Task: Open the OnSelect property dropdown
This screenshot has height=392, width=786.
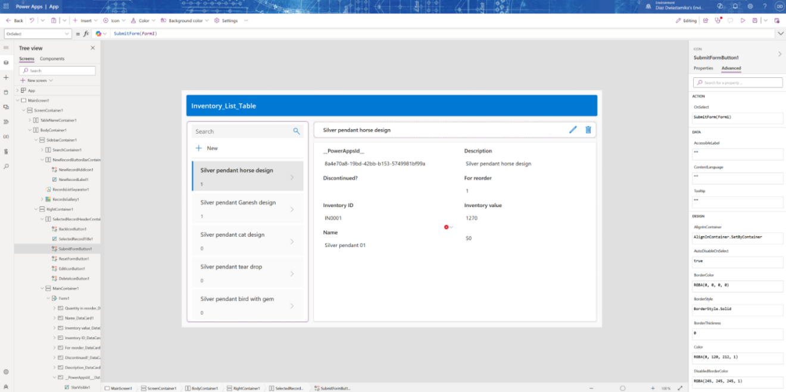Action: click(x=67, y=33)
